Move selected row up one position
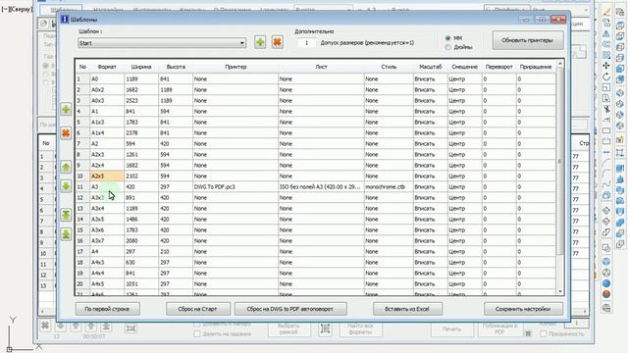This screenshot has width=628, height=353. pyautogui.click(x=66, y=167)
